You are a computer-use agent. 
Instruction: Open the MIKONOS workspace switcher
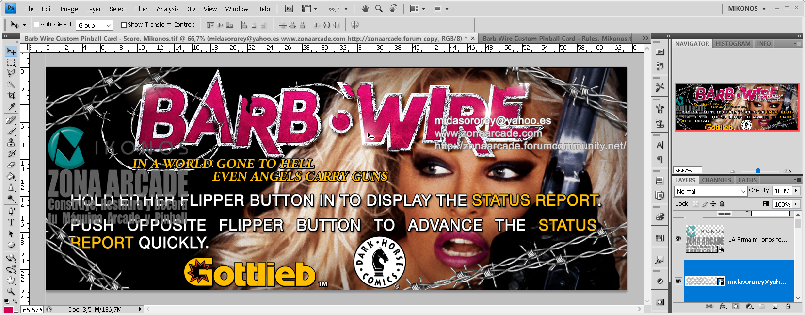(747, 8)
